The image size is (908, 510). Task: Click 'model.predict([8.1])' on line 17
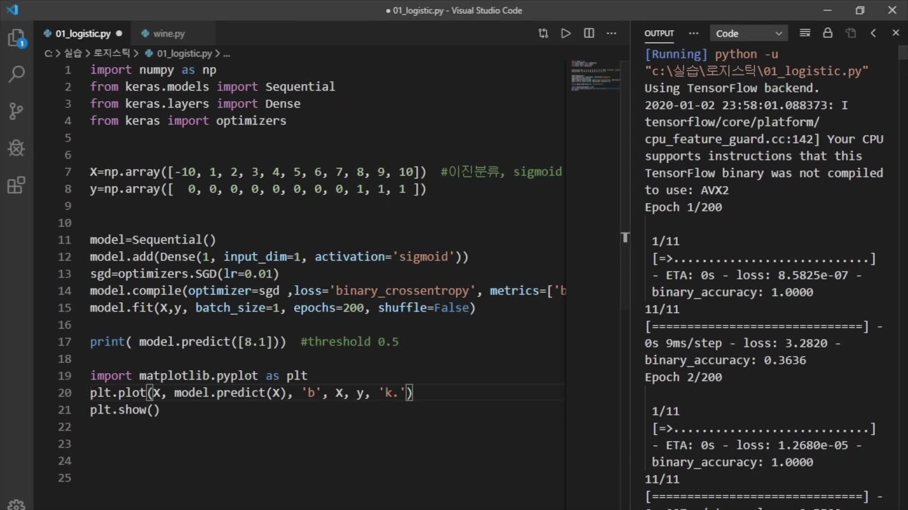209,342
